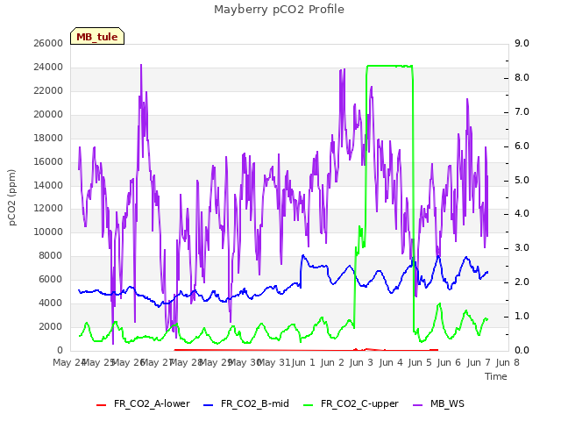Click the 3.0 right axis tick label
This screenshot has width=561, height=421.
[522, 247]
